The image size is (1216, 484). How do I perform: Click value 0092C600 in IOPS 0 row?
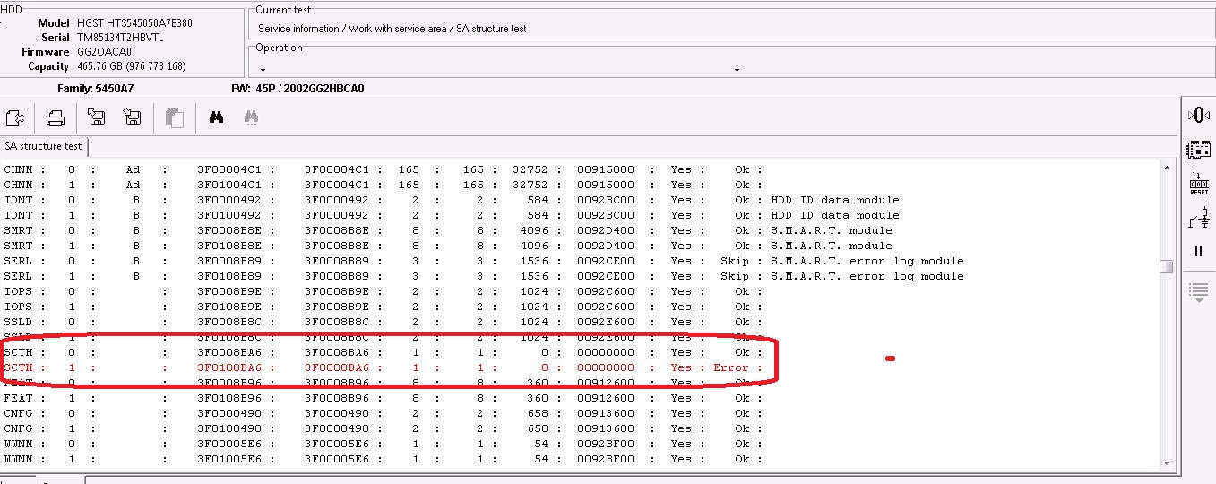pos(606,291)
